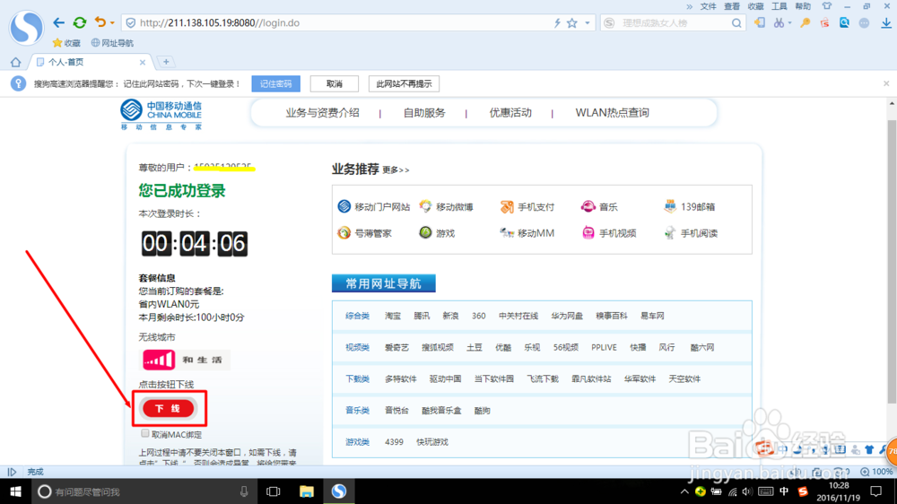Open 爱奇艺 video link

(x=396, y=347)
